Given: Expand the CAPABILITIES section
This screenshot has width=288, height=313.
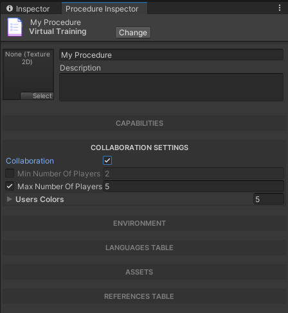Looking at the screenshot, I should (x=145, y=123).
